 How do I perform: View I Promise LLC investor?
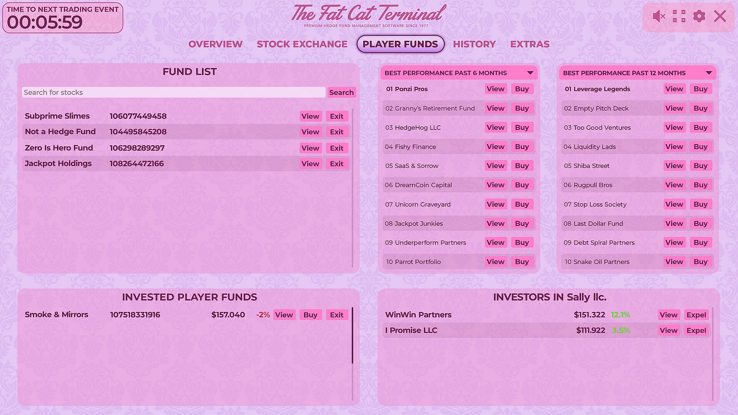tap(668, 330)
